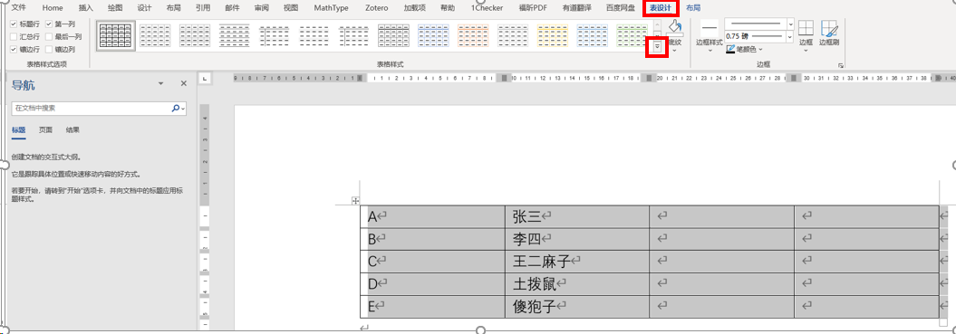The height and width of the screenshot is (334, 956).
Task: Open the 布局 tab beside 表设计
Action: pos(693,8)
